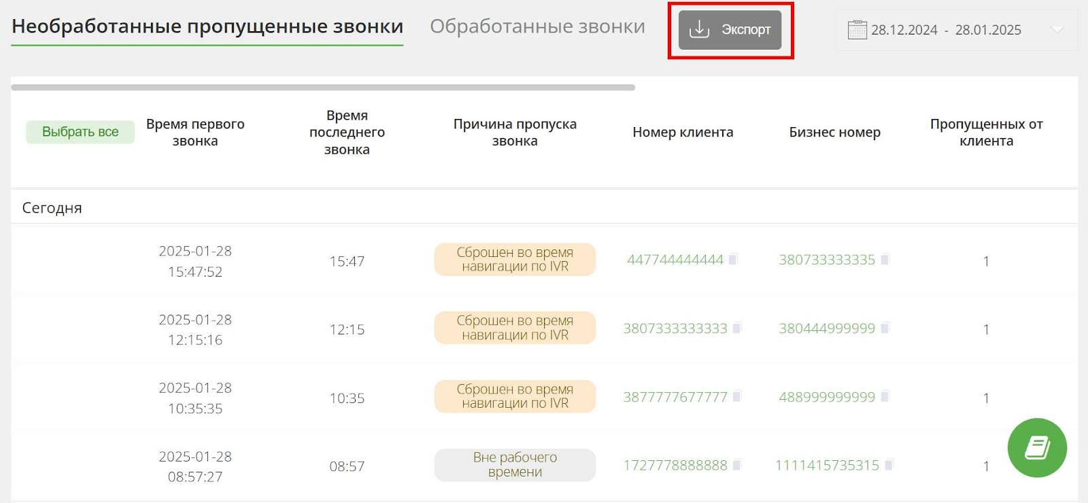Open client number 3807333333333 link
This screenshot has height=503, width=1088.
675,328
